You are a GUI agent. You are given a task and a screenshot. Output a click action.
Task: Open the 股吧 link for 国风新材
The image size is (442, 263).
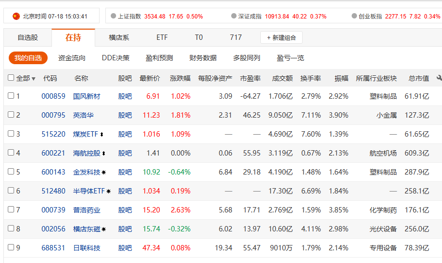tap(125, 96)
